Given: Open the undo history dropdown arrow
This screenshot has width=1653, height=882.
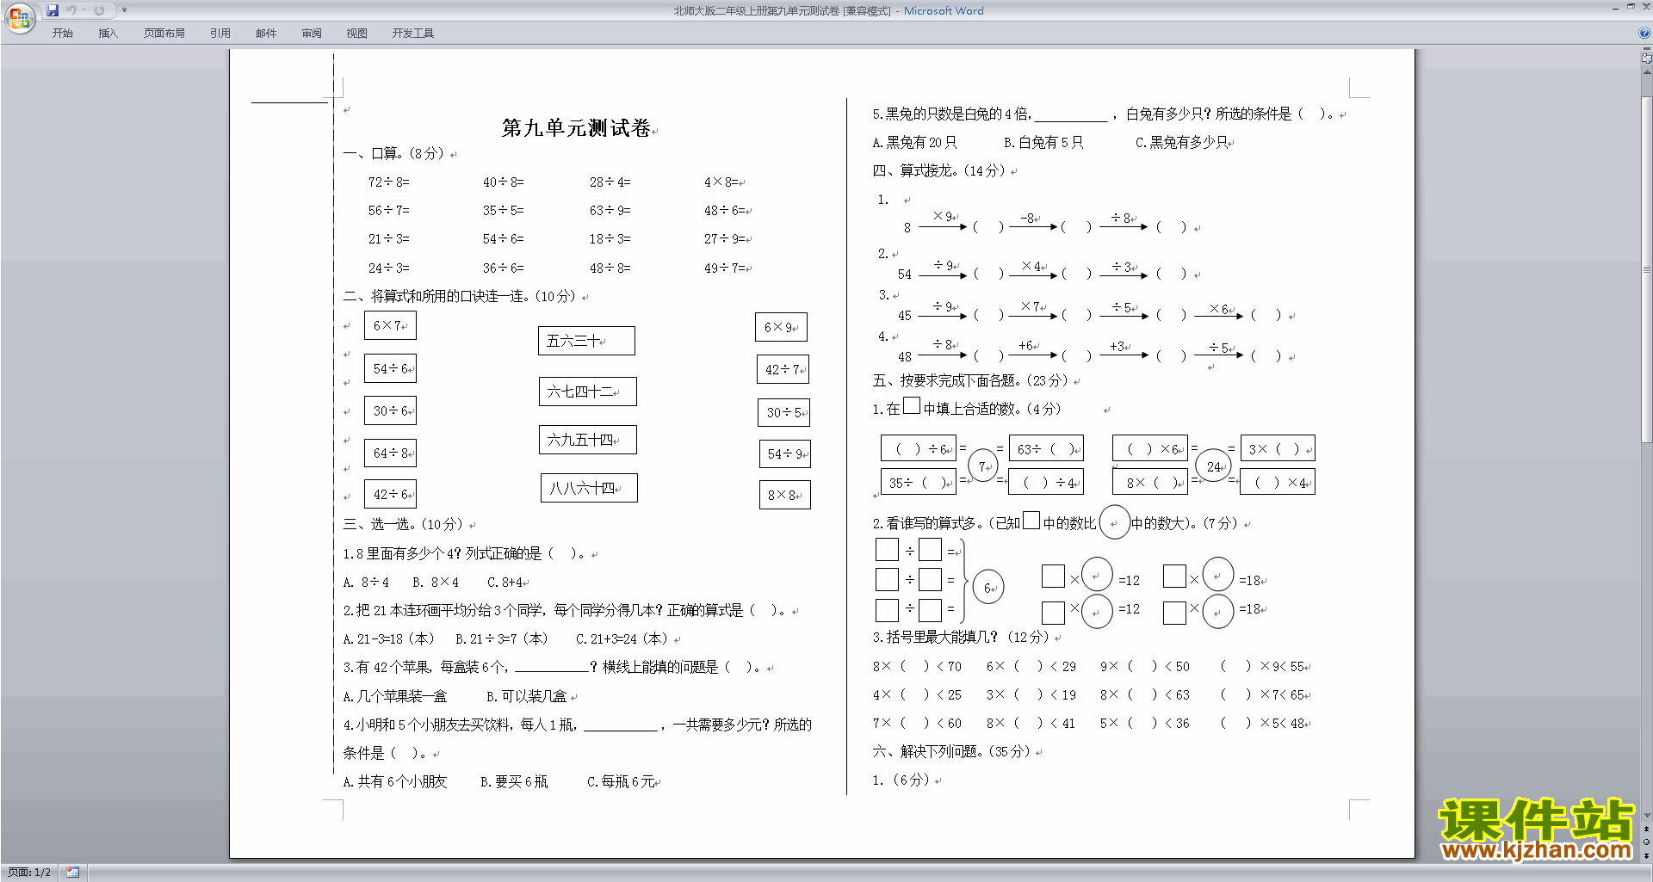Looking at the screenshot, I should click(x=84, y=10).
